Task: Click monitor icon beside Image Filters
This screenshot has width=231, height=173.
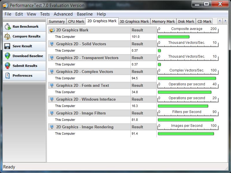Action: tap(52, 113)
